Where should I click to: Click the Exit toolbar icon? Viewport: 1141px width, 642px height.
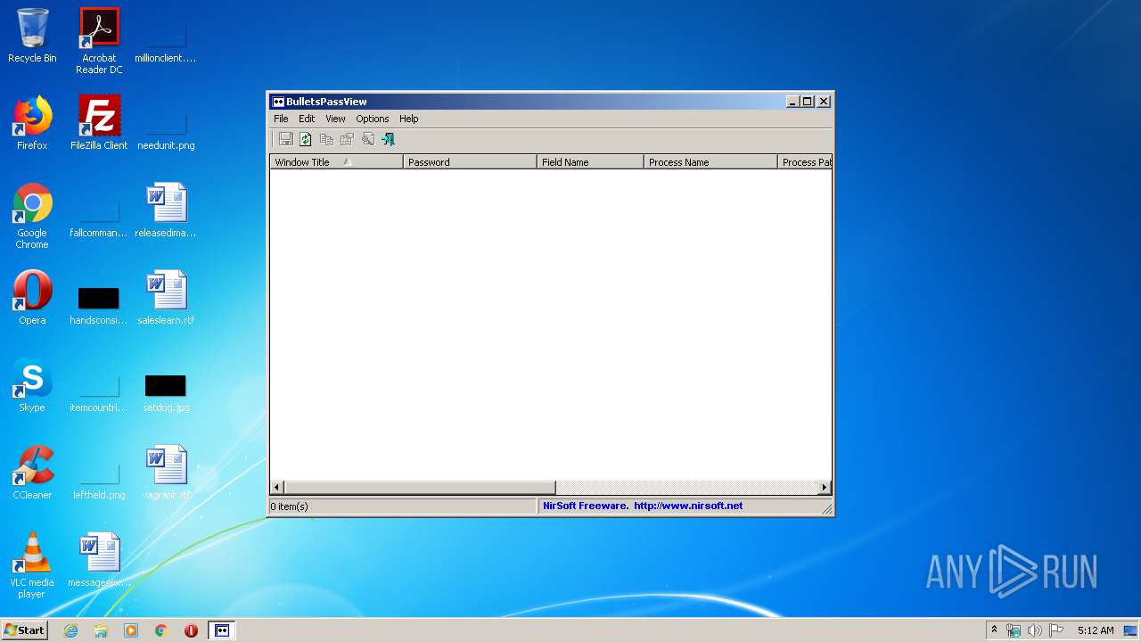388,139
